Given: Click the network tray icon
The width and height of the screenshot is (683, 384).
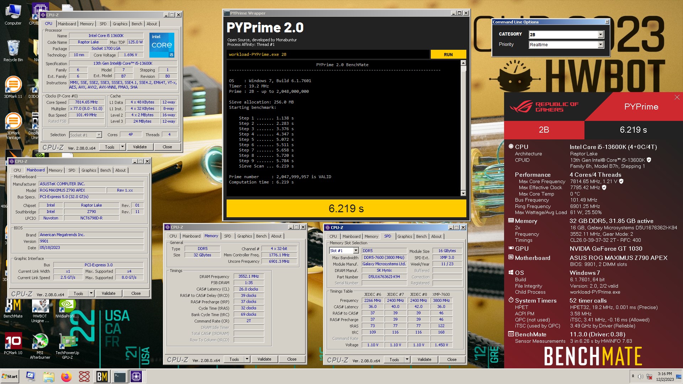Looking at the screenshot, I should (x=649, y=377).
